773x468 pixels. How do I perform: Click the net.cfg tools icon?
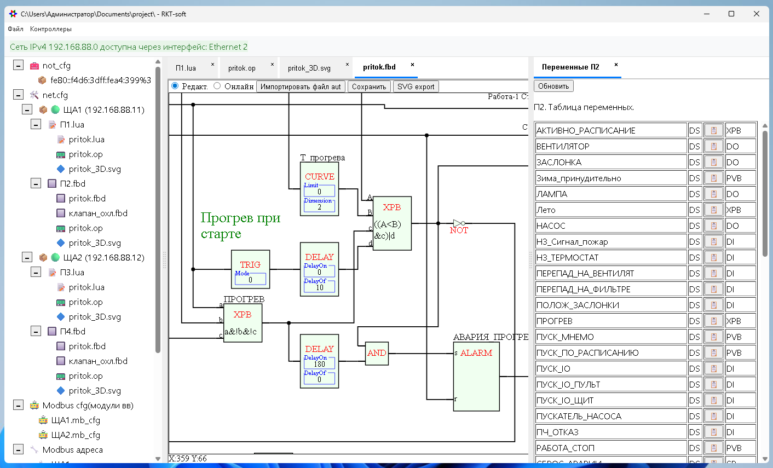point(34,95)
